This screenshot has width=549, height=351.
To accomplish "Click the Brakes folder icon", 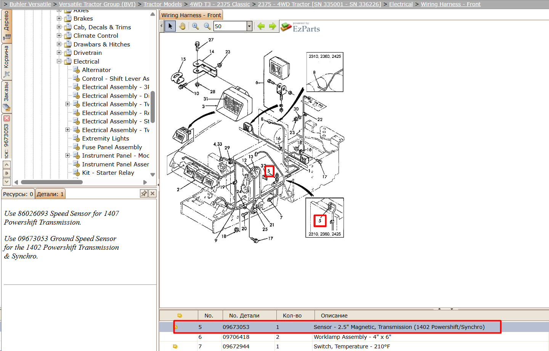I will point(68,18).
